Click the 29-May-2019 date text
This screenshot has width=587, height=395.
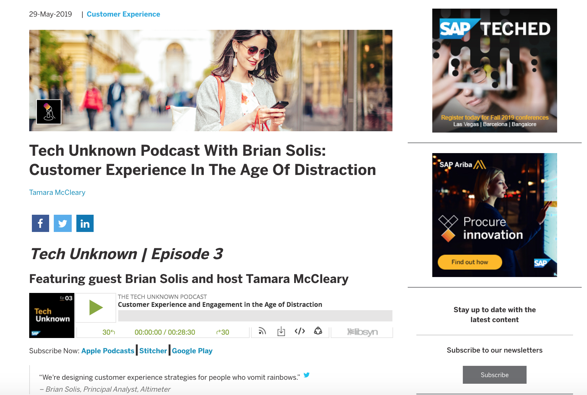(x=50, y=14)
